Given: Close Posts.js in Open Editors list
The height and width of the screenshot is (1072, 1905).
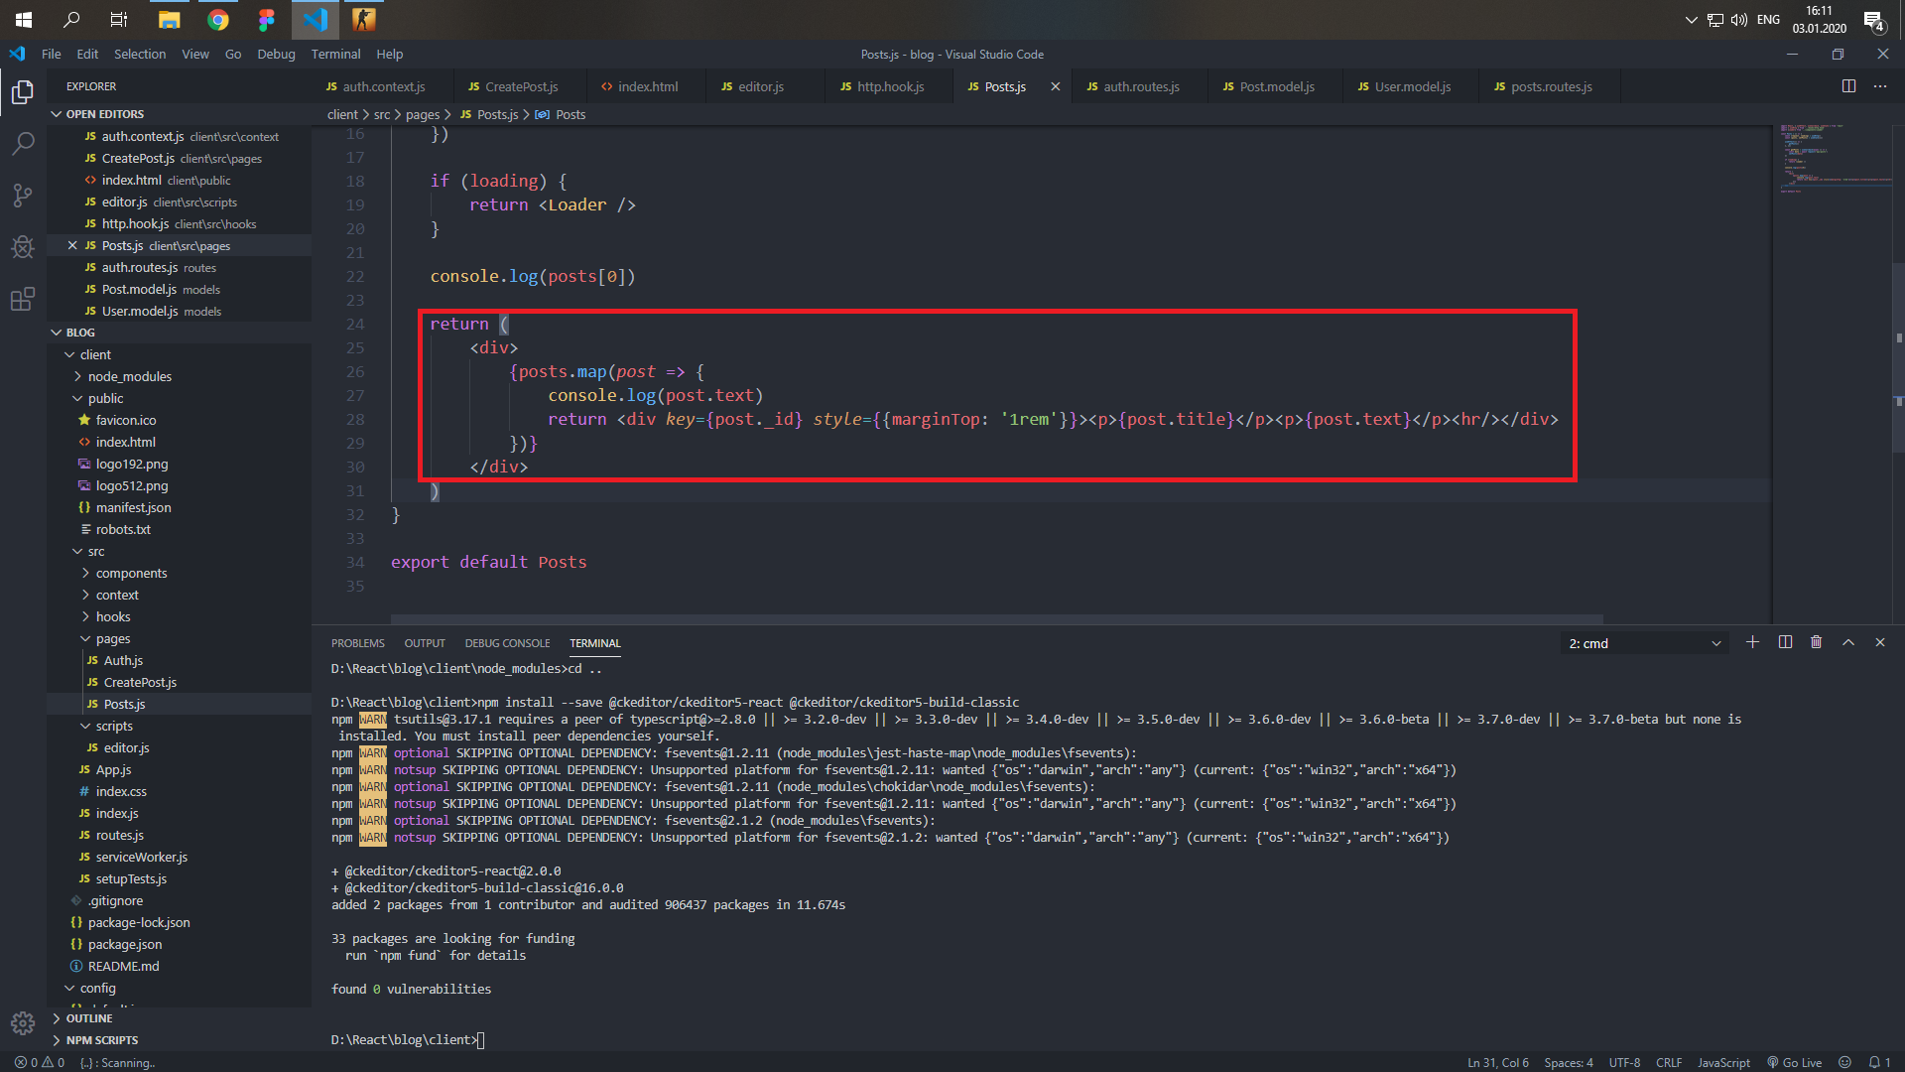Looking at the screenshot, I should pyautogui.click(x=72, y=245).
